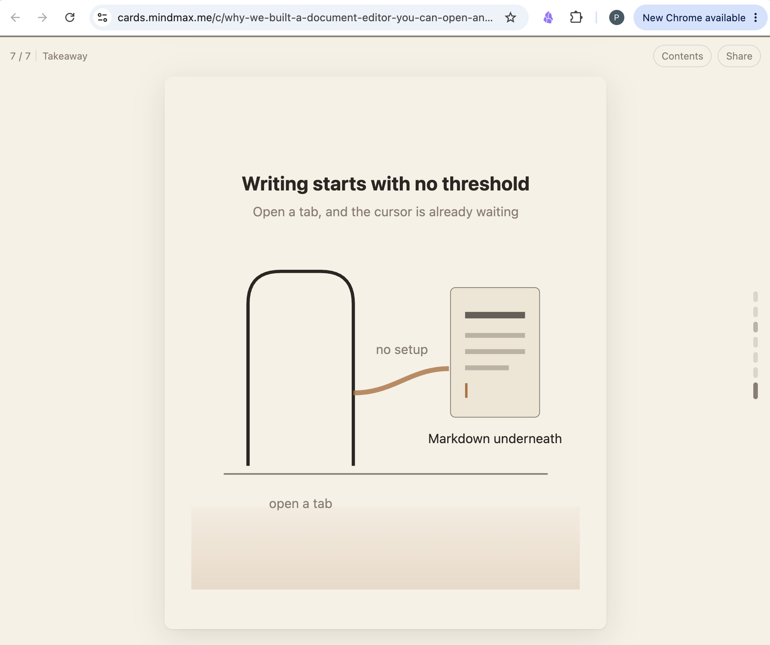Open the Contents list
Image resolution: width=770 pixels, height=645 pixels.
point(682,56)
